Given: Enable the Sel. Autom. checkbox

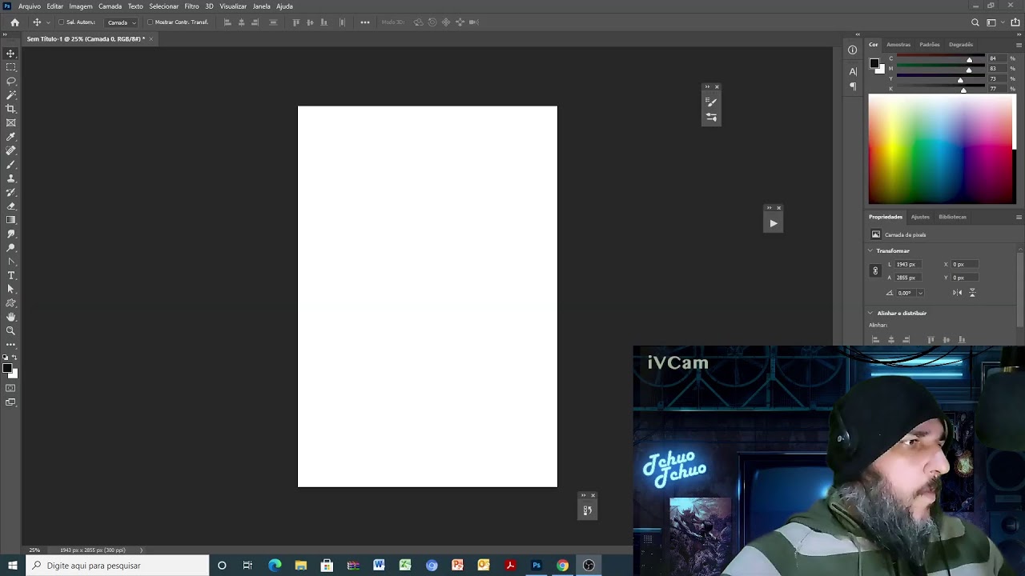Looking at the screenshot, I should click(62, 22).
